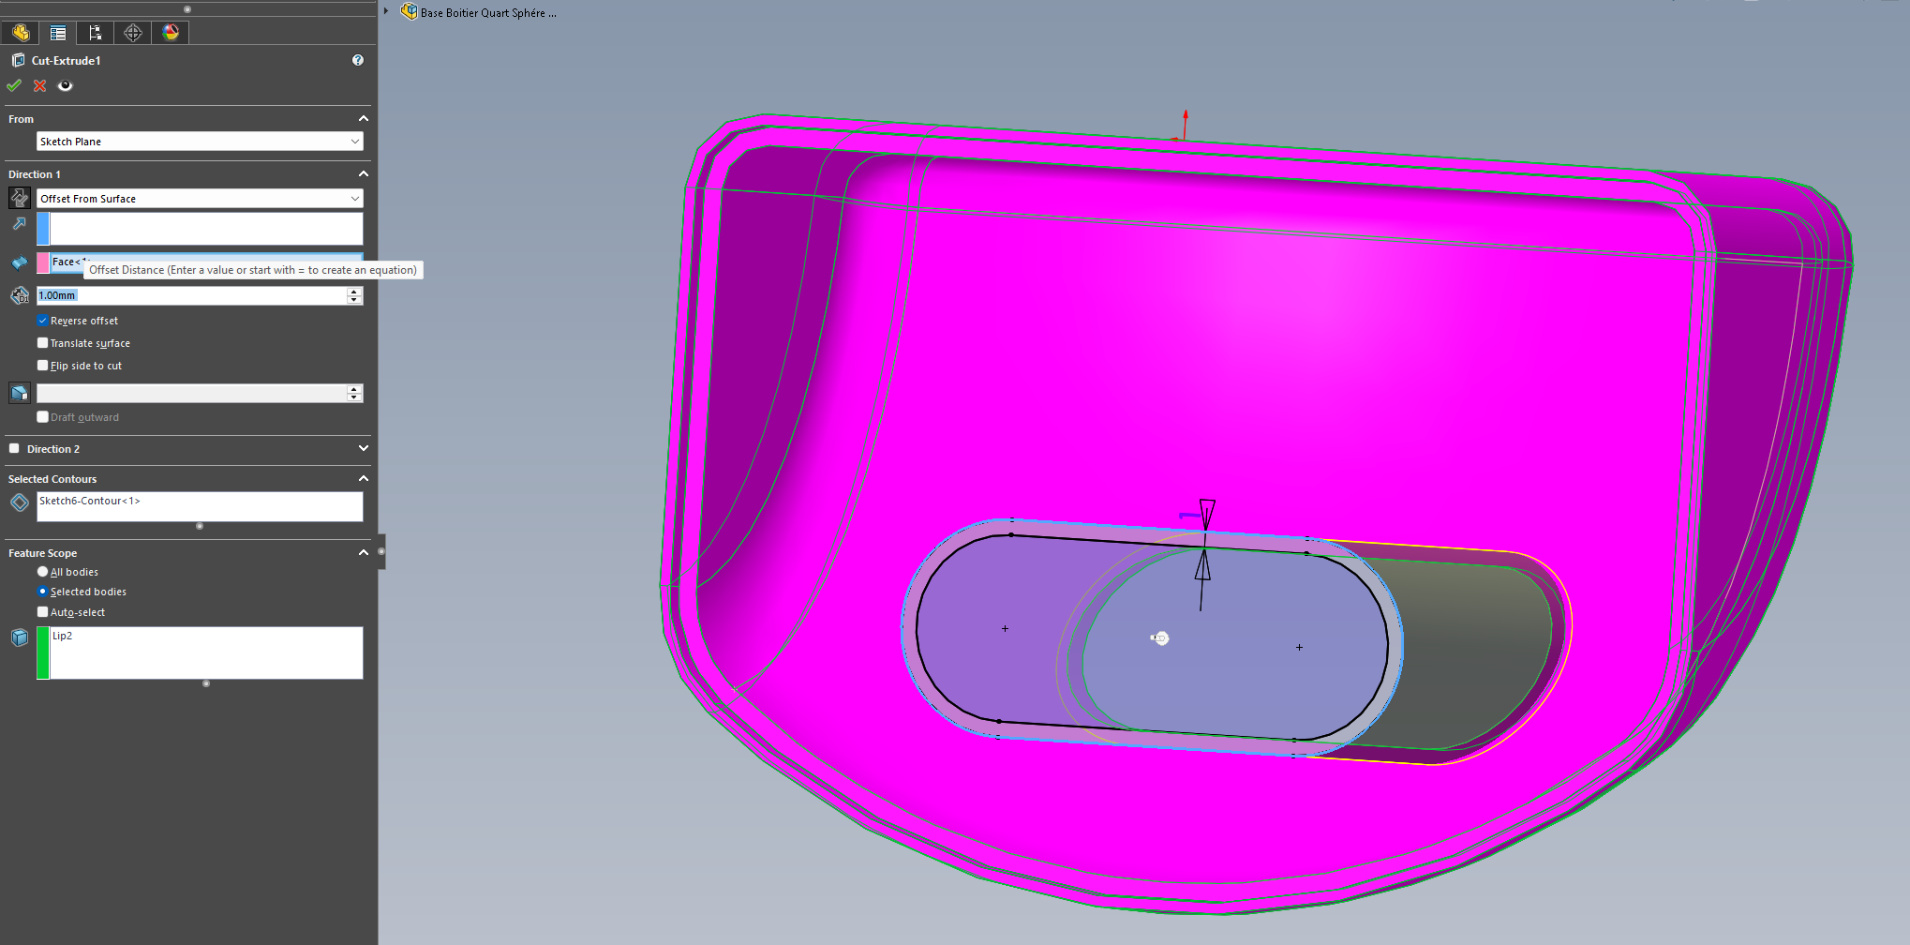The height and width of the screenshot is (945, 1910).
Task: Open the 'Offset From Surface' end condition dropdown
Action: click(199, 199)
